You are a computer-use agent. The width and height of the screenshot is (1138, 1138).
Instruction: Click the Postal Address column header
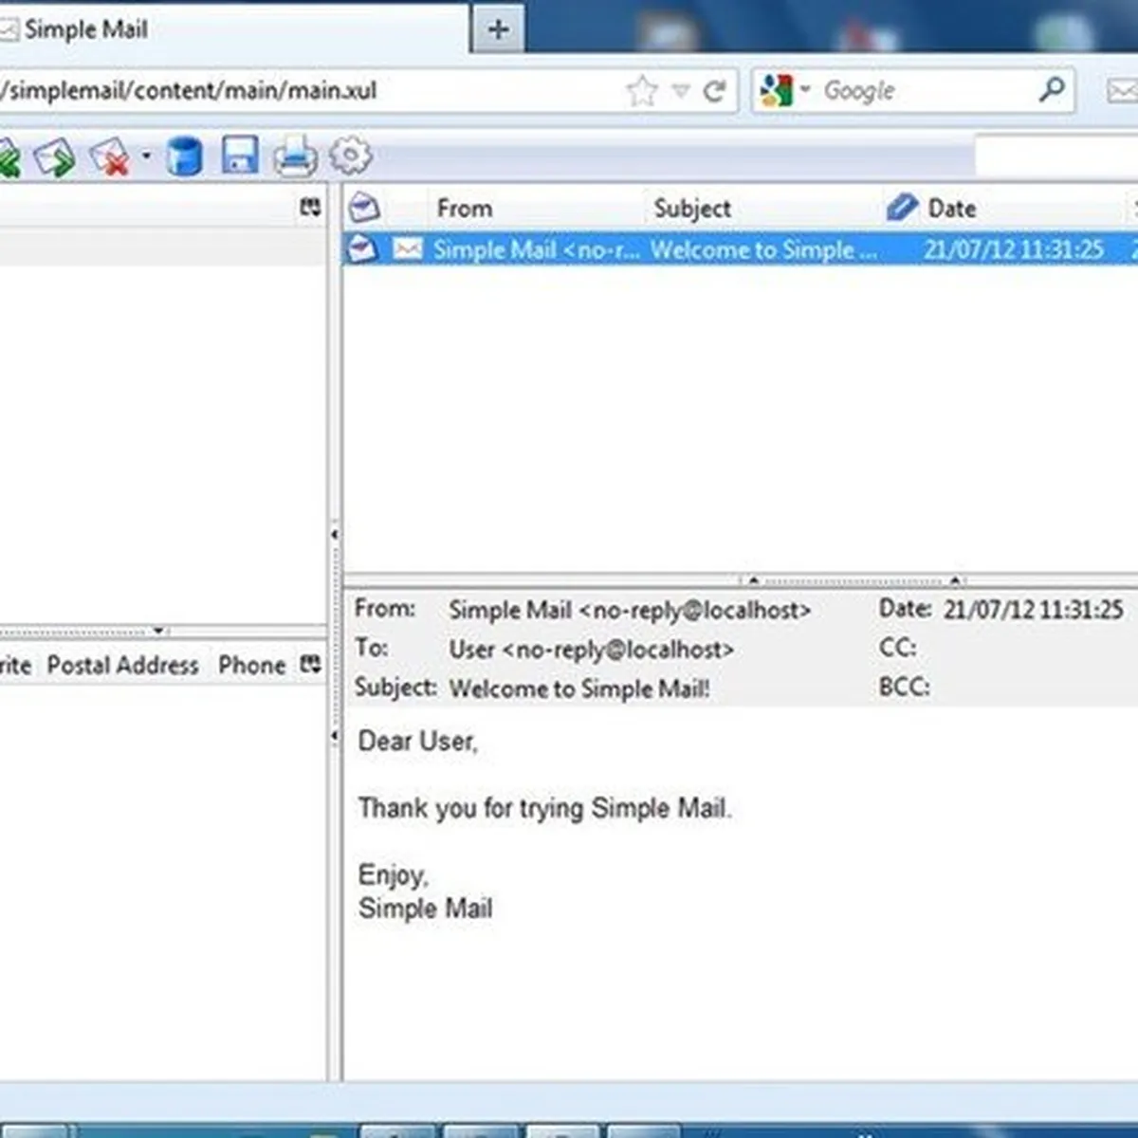123,665
